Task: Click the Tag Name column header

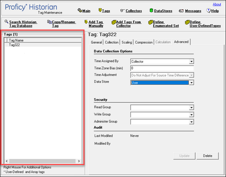Action: point(44,40)
